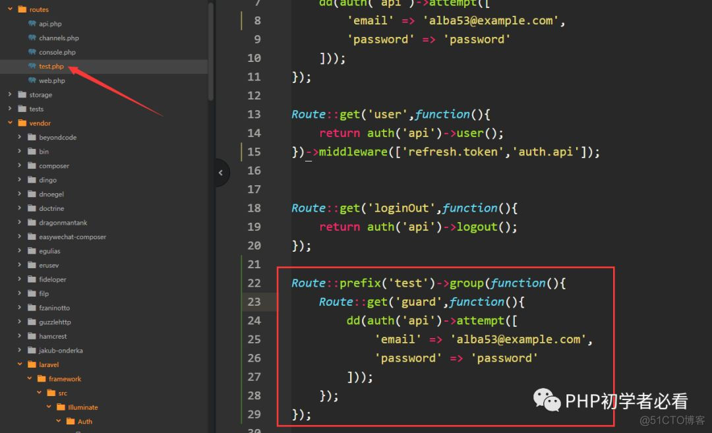Click the guzzlehttp folder icon
This screenshot has width=712, height=433.
coord(32,322)
